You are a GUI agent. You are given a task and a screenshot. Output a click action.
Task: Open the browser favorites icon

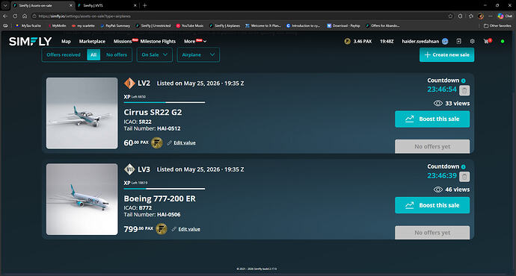pyautogui.click(x=471, y=16)
